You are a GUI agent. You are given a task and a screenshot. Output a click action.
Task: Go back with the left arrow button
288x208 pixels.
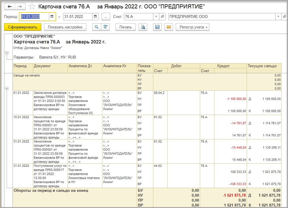coord(10,7)
